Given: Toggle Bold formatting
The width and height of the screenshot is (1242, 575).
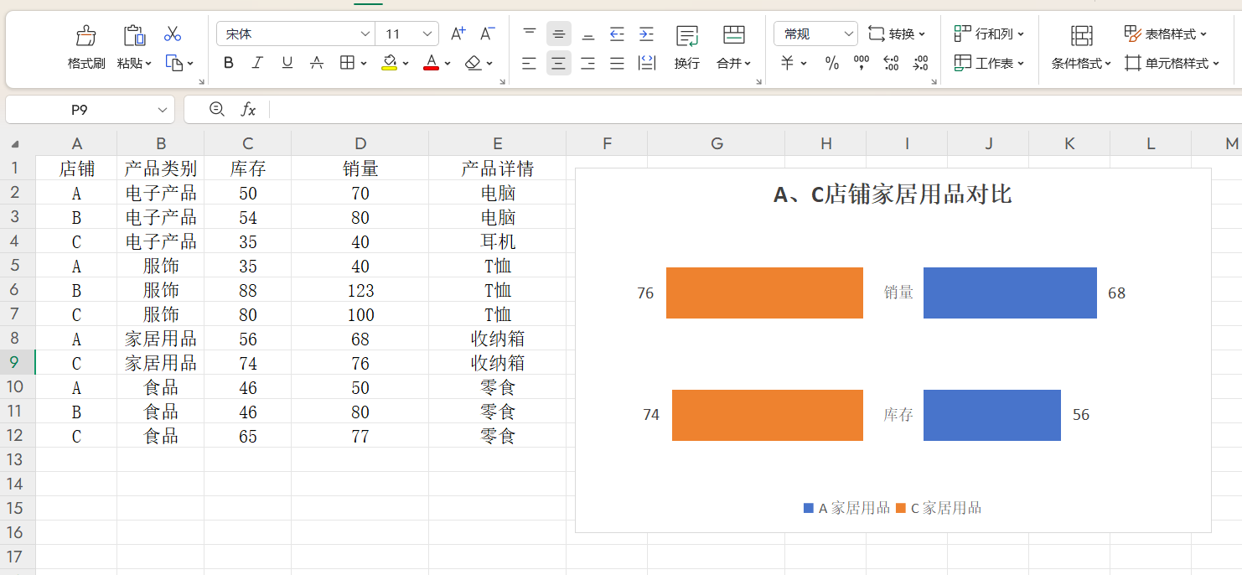Looking at the screenshot, I should coord(229,63).
